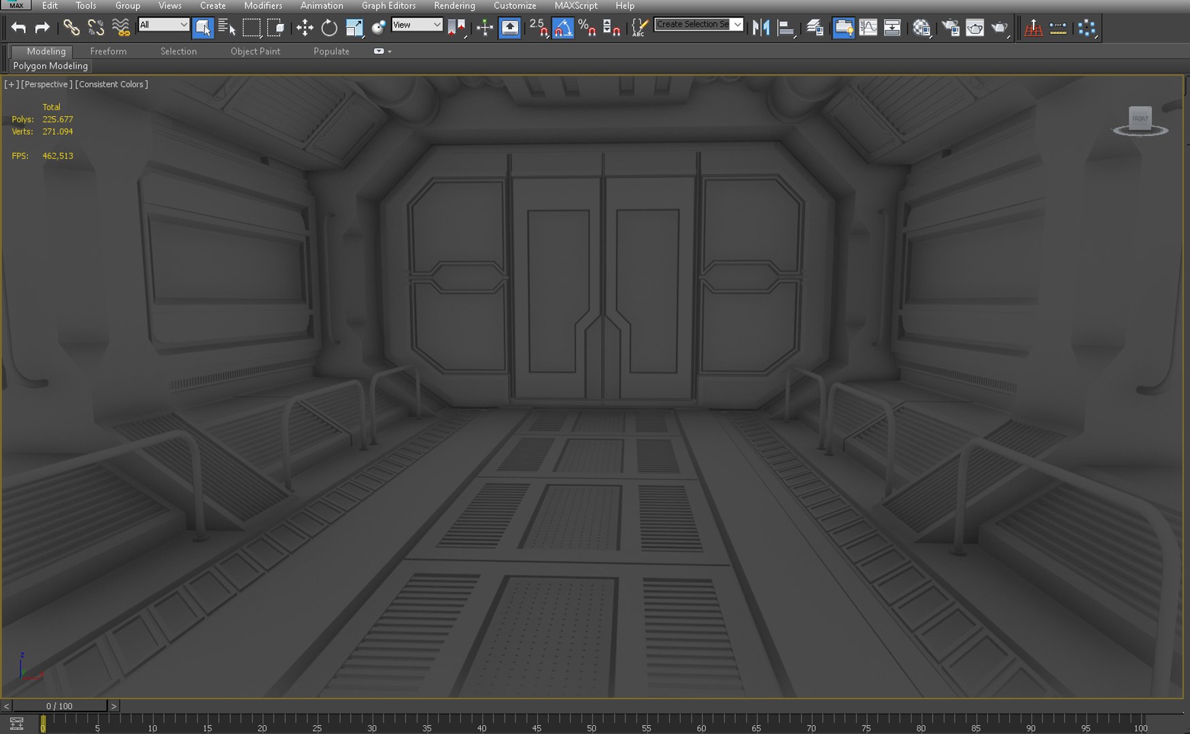The image size is (1190, 734).
Task: Click the 0 / 100 time slider
Action: pos(59,706)
